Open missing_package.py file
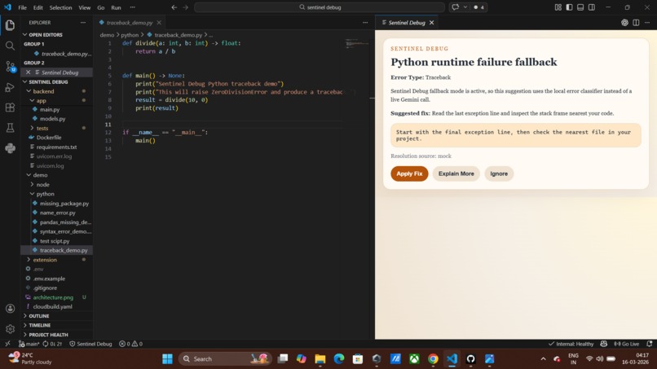This screenshot has width=657, height=369. coord(64,204)
